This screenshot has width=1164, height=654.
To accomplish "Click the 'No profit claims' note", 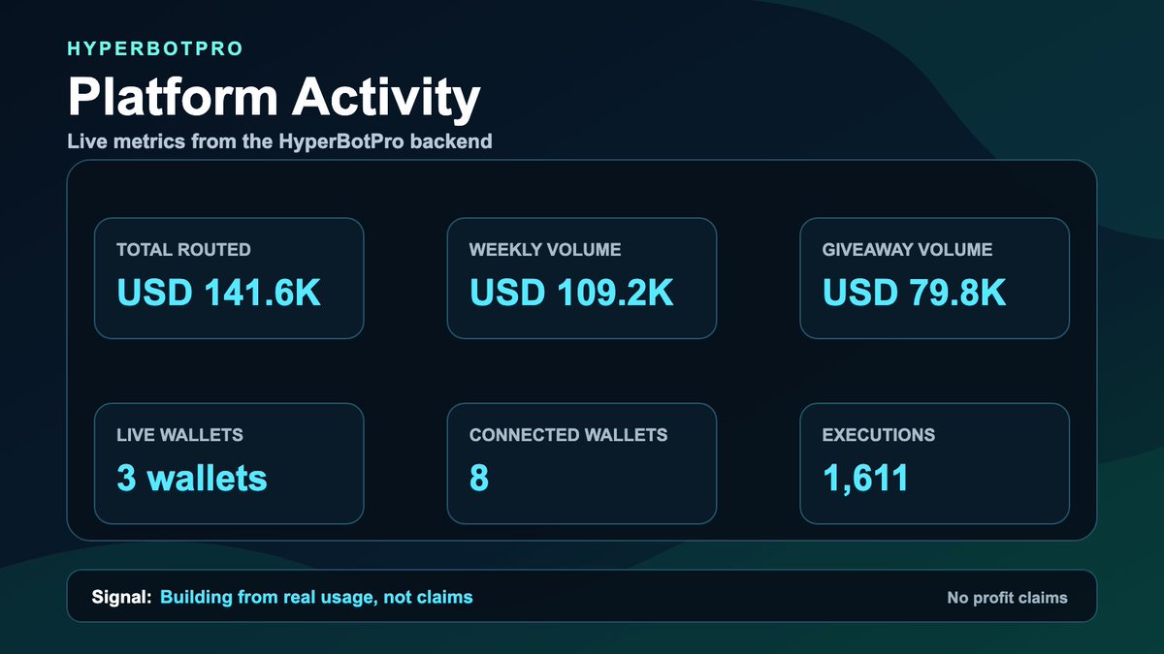I will (1007, 598).
